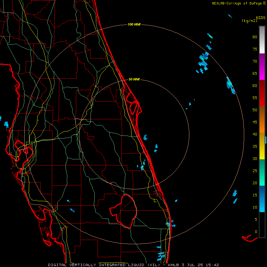Click the scale value "20"
Screen dimensions: 267x267
point(255,183)
